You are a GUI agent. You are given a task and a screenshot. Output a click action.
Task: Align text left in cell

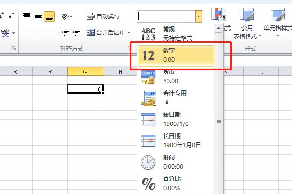click(x=27, y=32)
